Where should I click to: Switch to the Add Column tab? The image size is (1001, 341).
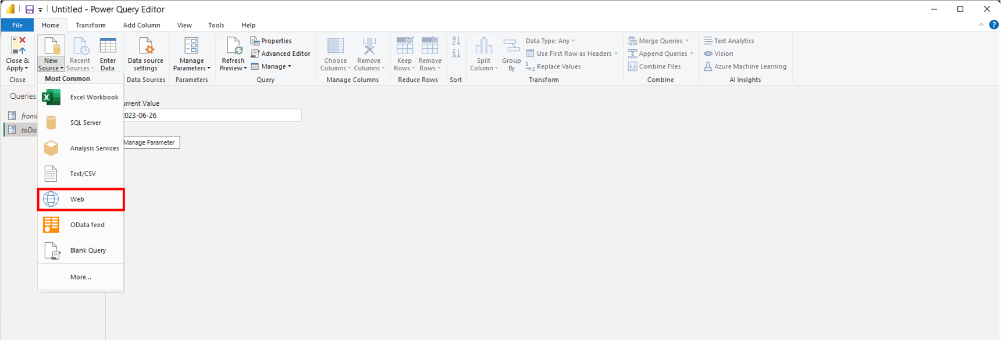pyautogui.click(x=141, y=25)
